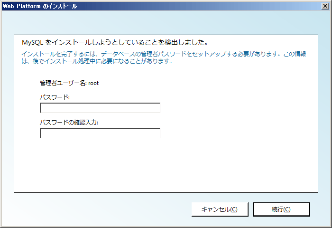Select the 管理者ユーザー名 label
332x228 pixels.
(63, 83)
